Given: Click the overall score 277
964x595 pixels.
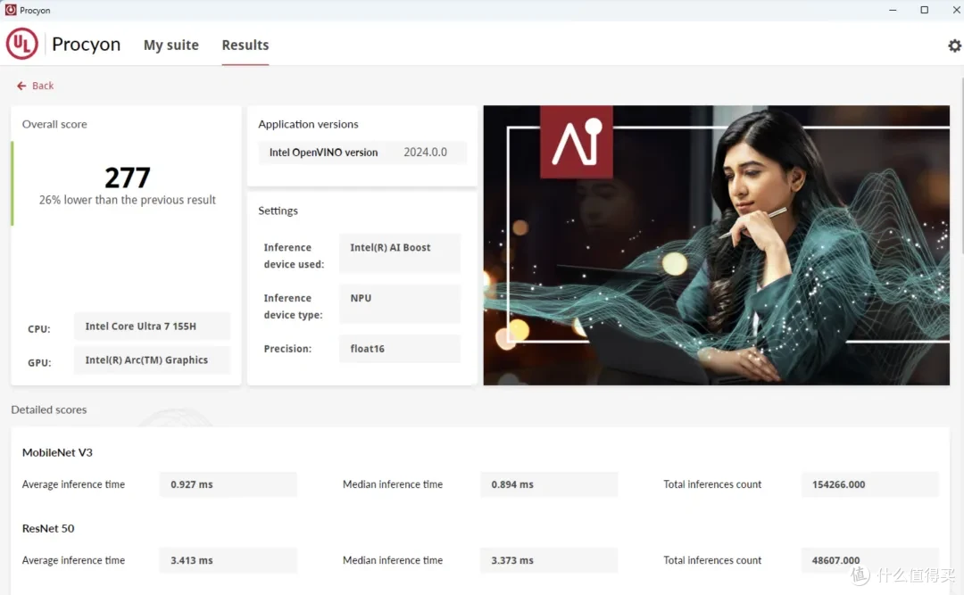Looking at the screenshot, I should point(128,178).
